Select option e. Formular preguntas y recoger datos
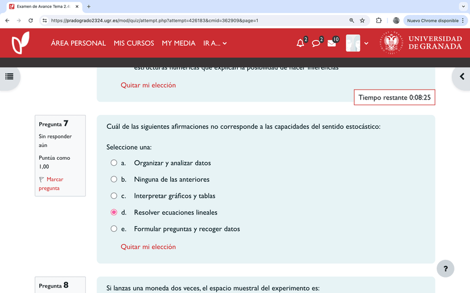The height and width of the screenshot is (293, 470). [114, 228]
